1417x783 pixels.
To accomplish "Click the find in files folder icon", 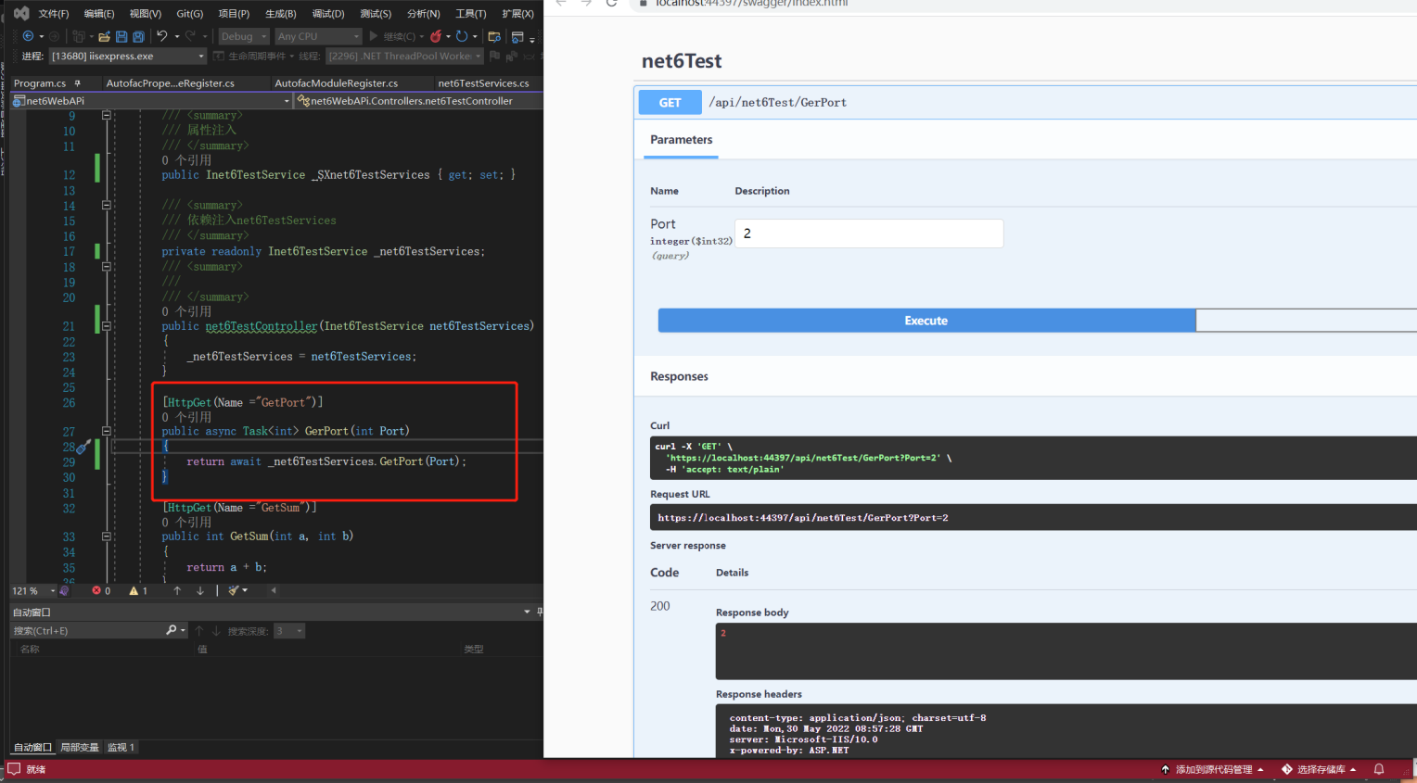I will pyautogui.click(x=494, y=36).
